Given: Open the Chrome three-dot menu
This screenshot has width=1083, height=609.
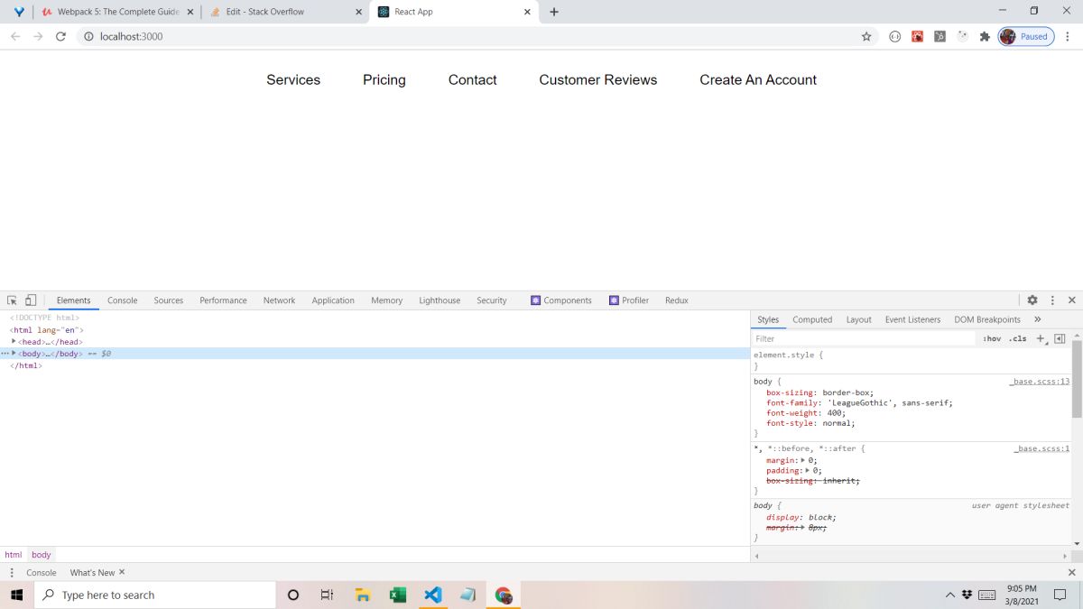Looking at the screenshot, I should 1068,37.
